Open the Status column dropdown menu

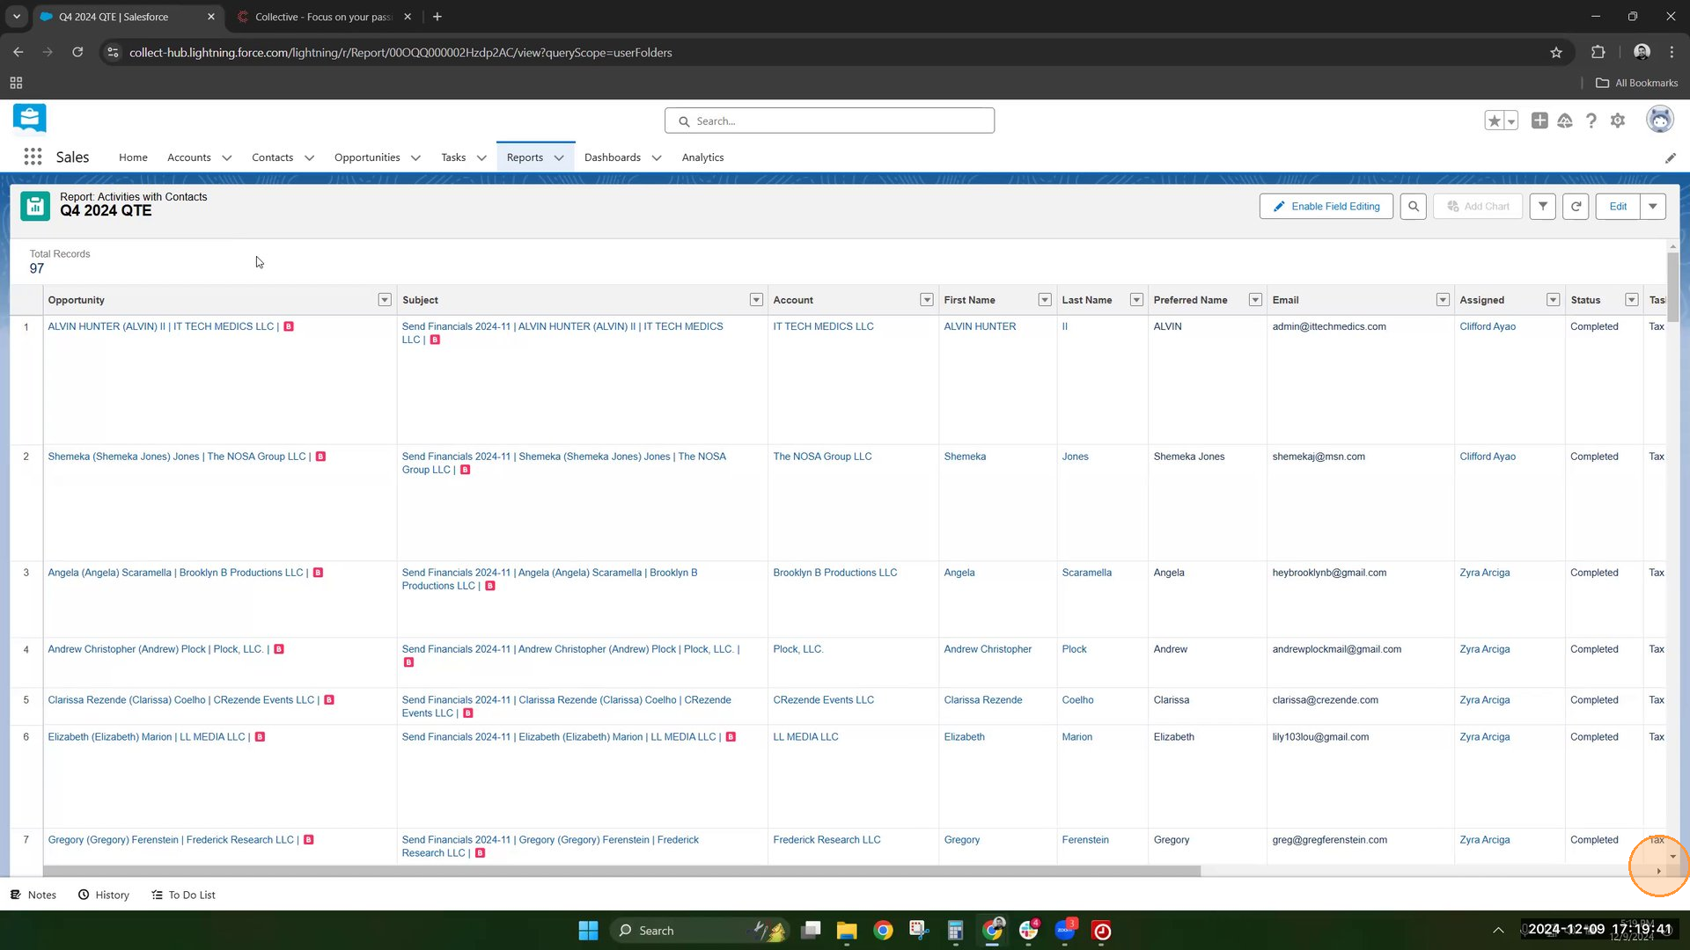1631,300
